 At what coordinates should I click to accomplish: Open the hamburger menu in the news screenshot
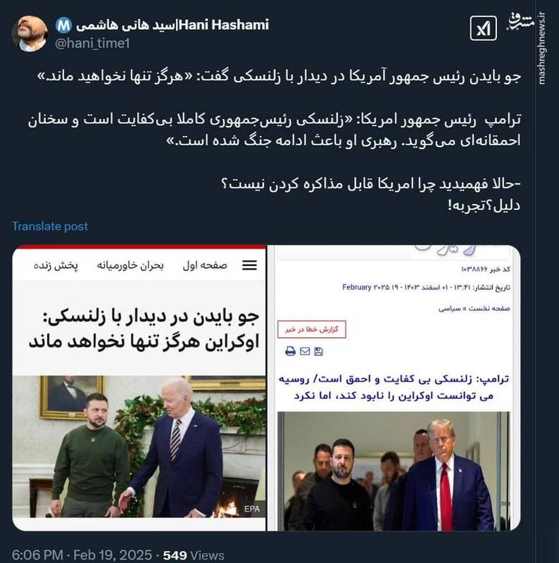click(x=249, y=265)
